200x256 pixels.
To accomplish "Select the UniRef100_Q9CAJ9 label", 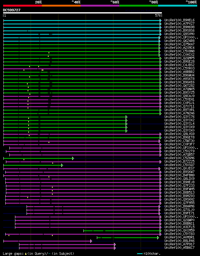I will 179,96.
